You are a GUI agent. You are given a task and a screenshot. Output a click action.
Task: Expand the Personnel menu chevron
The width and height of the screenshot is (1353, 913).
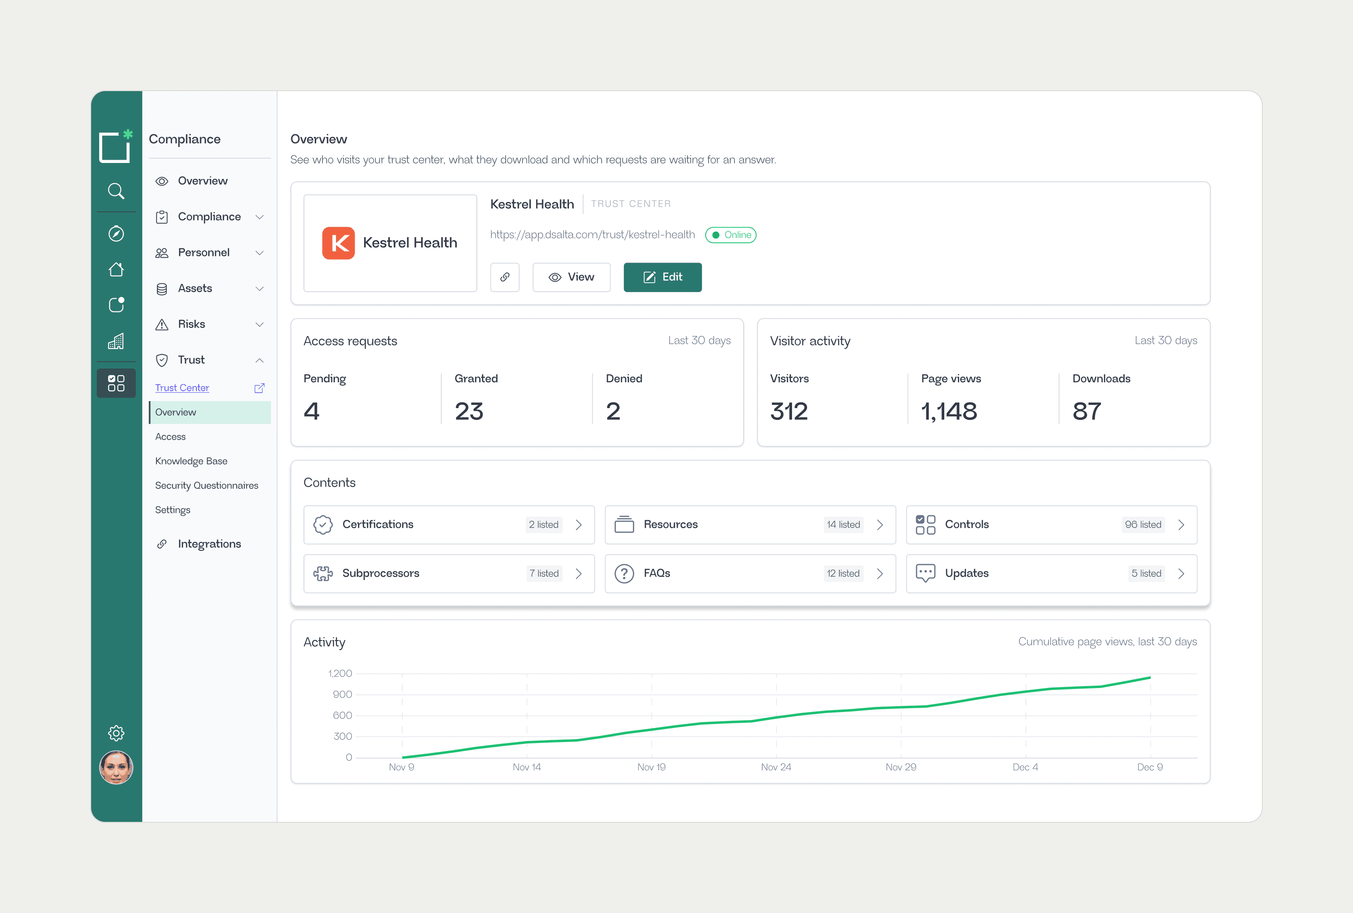[x=260, y=253]
